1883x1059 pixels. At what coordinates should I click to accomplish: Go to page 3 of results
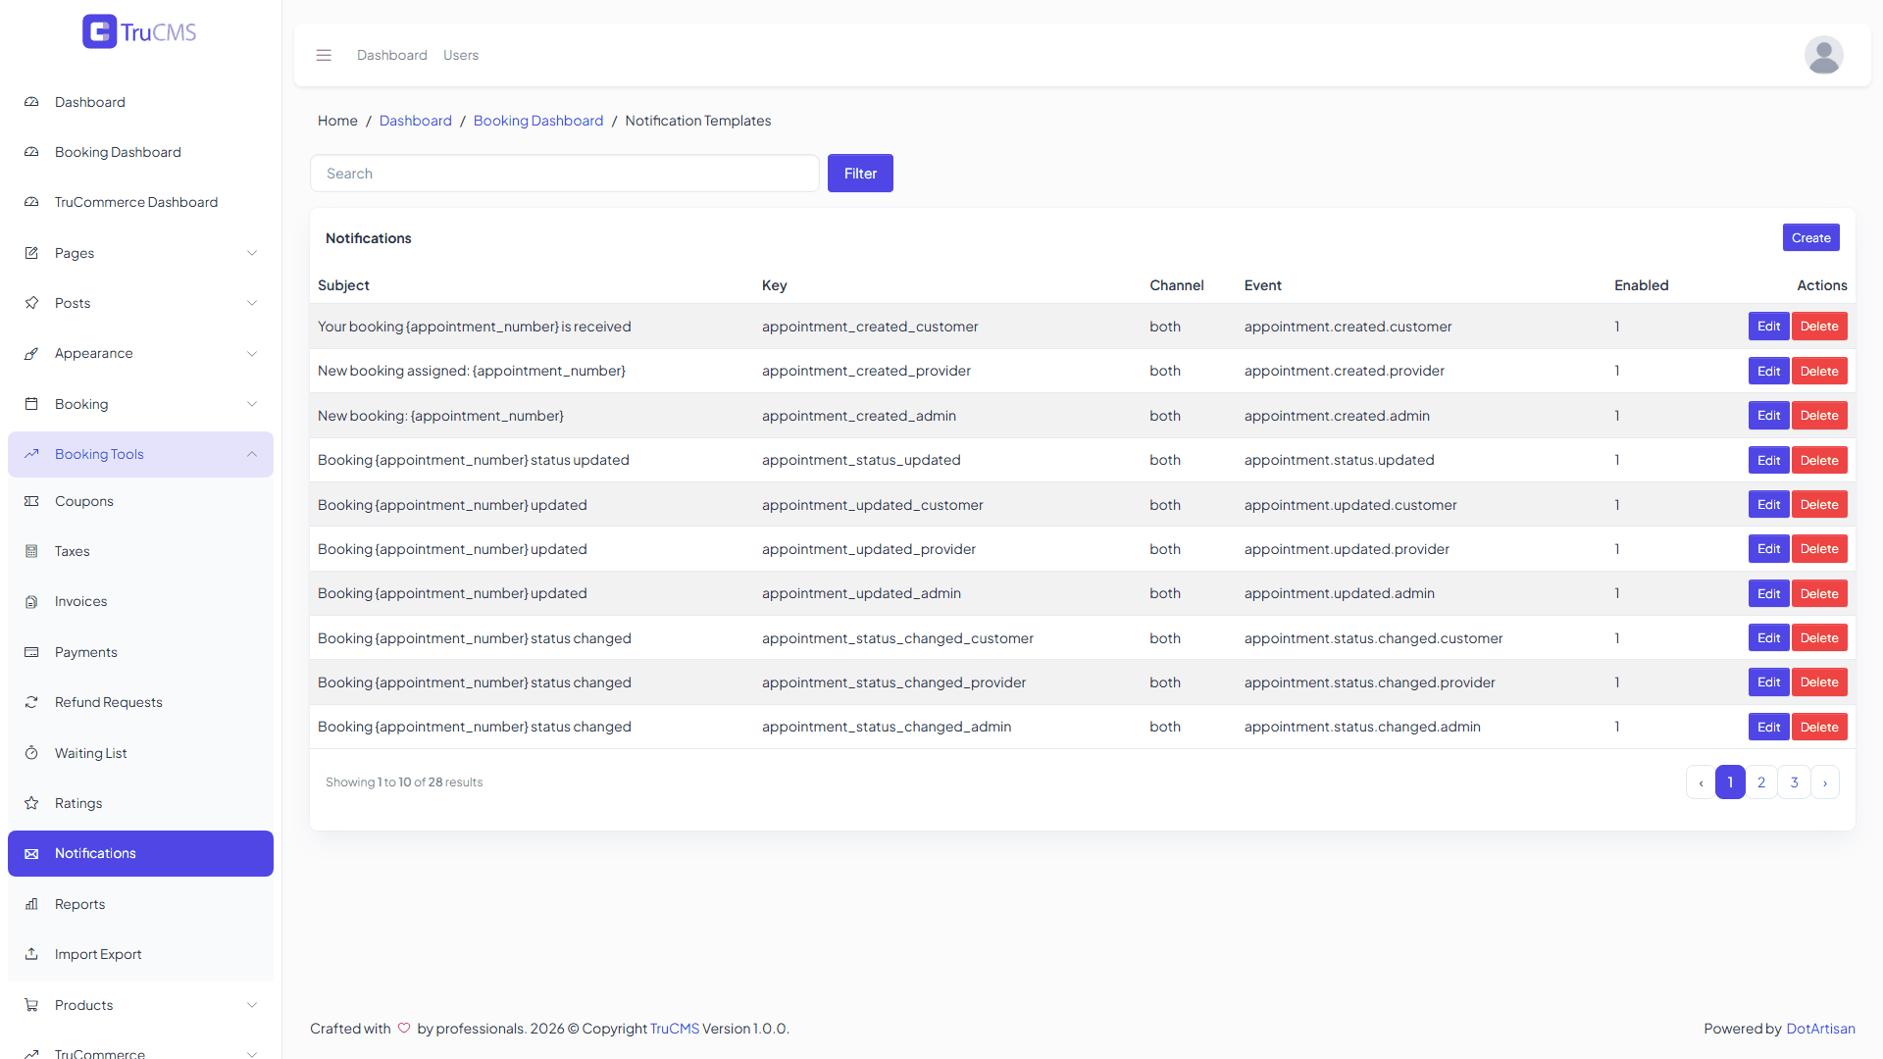click(1794, 782)
